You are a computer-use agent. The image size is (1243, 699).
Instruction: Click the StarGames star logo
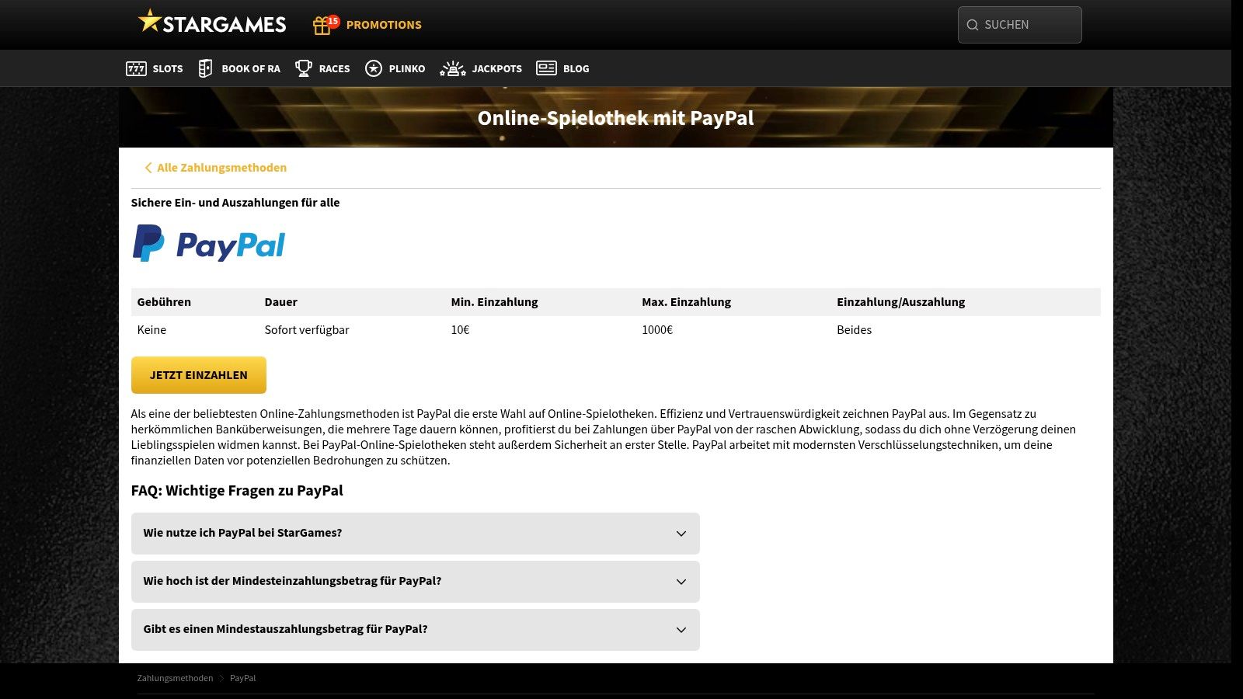pos(149,21)
